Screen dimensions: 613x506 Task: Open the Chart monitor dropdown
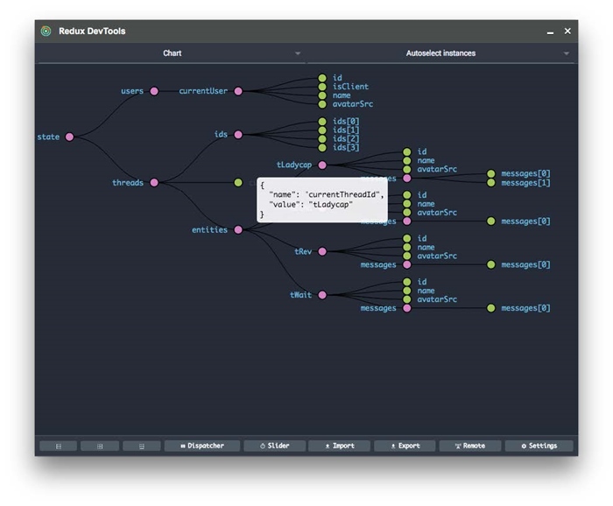click(x=172, y=53)
